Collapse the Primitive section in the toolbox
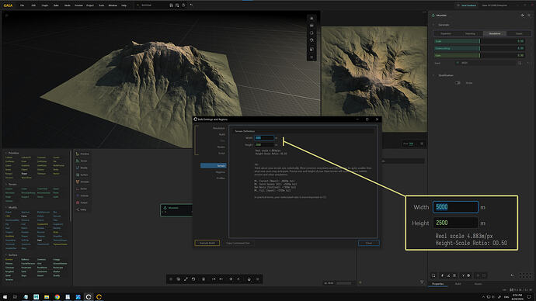The height and width of the screenshot is (301, 536). pyautogui.click(x=5, y=153)
